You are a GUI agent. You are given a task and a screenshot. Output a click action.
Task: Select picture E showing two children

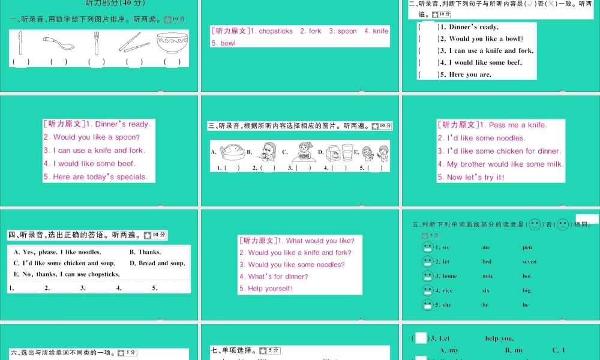(x=375, y=154)
